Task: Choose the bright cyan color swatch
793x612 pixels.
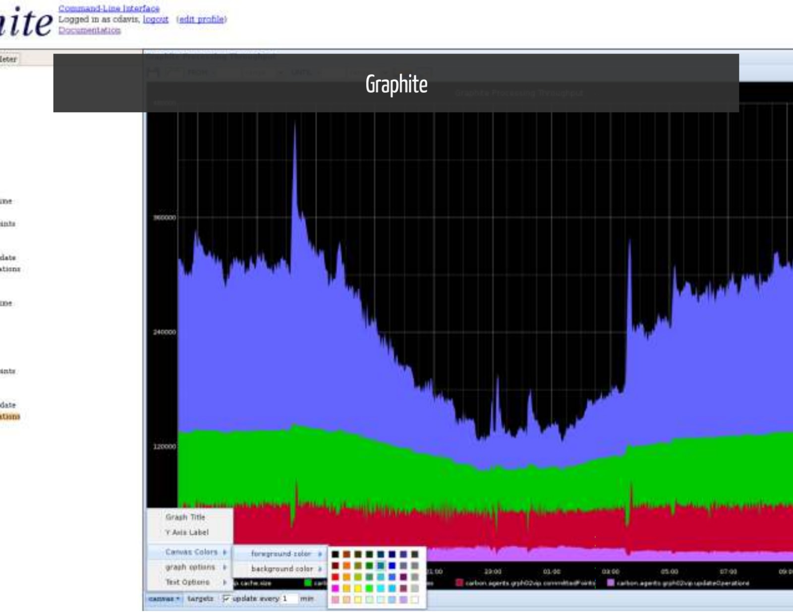Action: coord(381,588)
